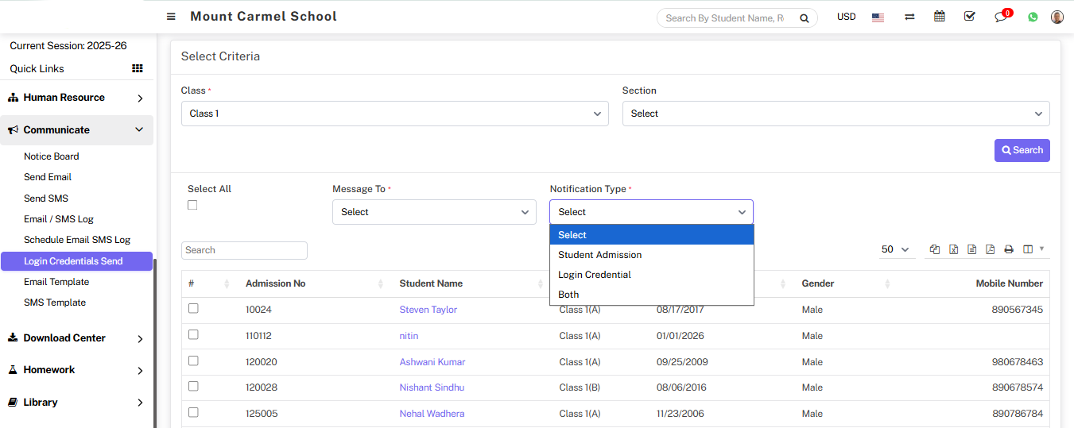Copy table data to clipboard
This screenshot has height=428, width=1074.
point(935,249)
